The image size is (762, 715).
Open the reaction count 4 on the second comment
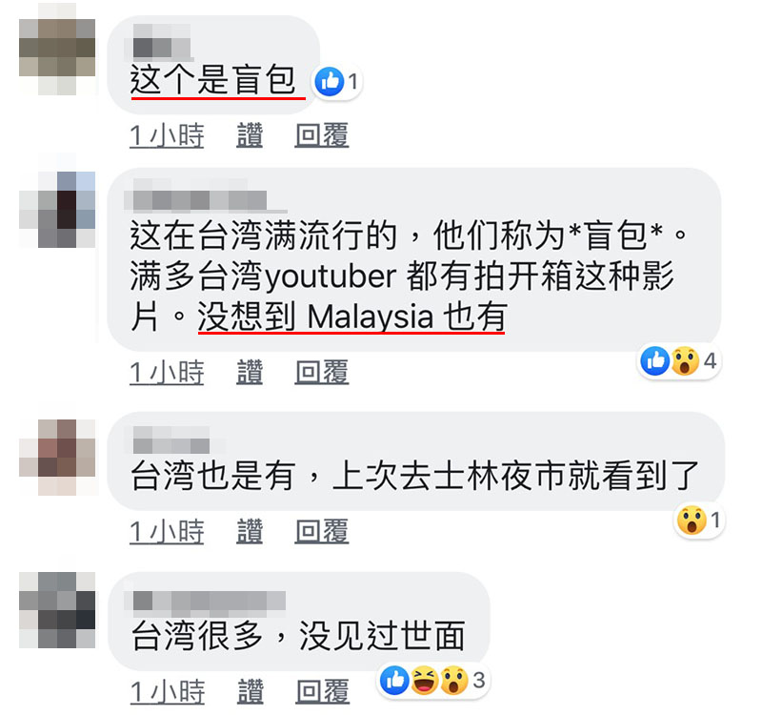710,361
